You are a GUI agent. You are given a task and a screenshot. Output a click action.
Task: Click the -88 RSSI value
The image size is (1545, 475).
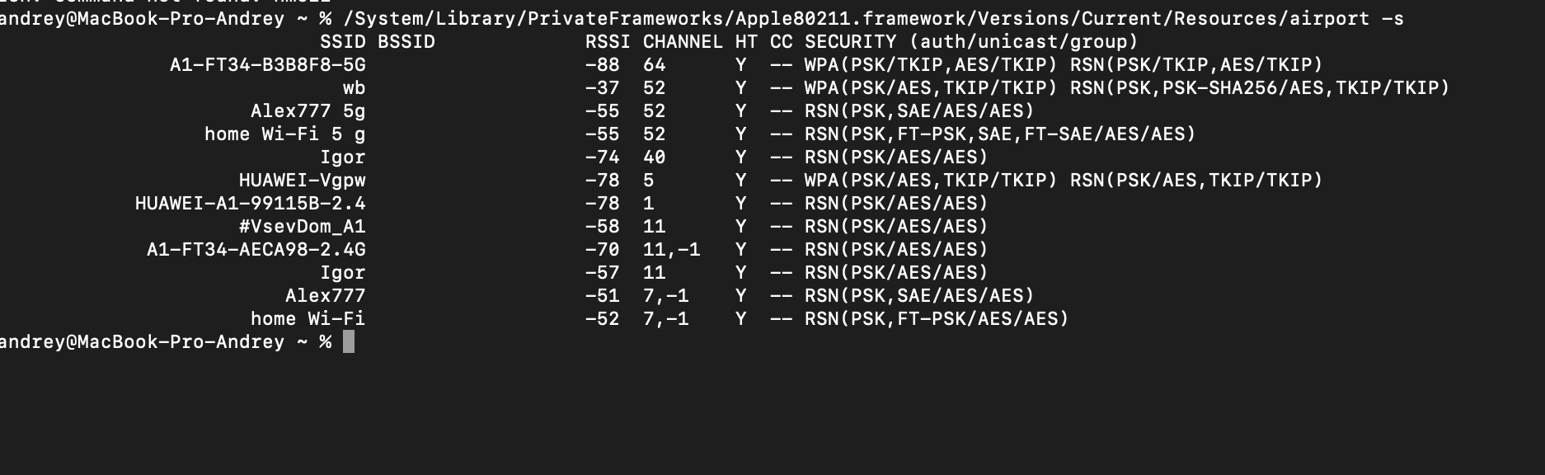click(603, 65)
